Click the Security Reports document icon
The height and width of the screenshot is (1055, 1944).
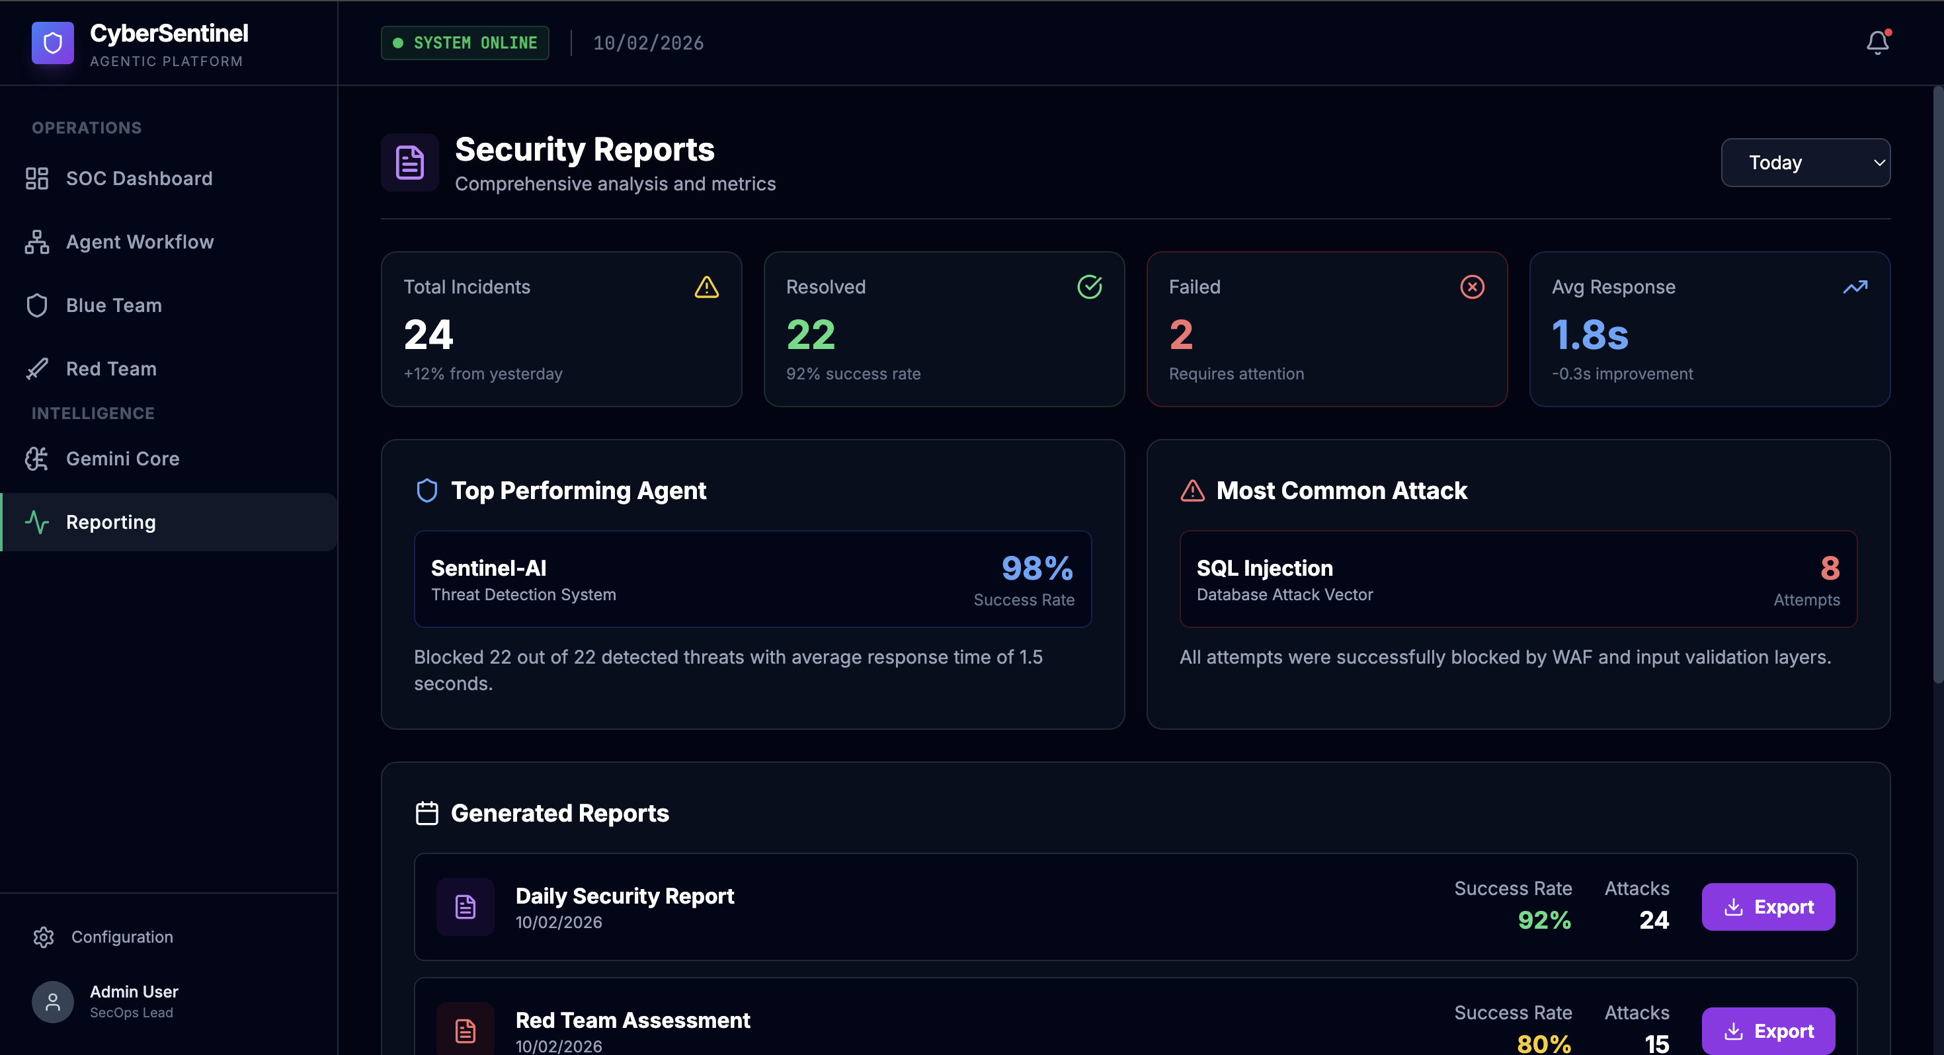(x=410, y=162)
